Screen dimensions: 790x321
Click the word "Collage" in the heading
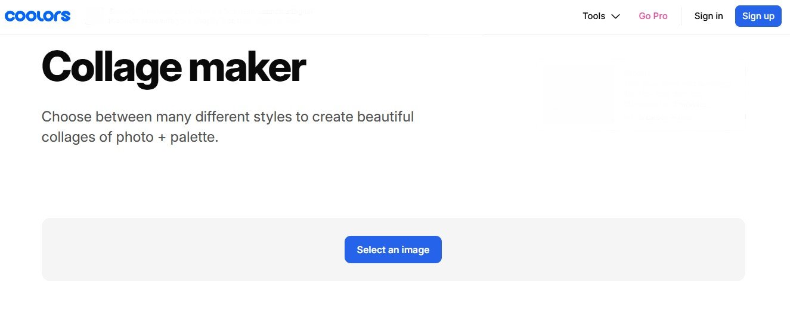click(111, 67)
